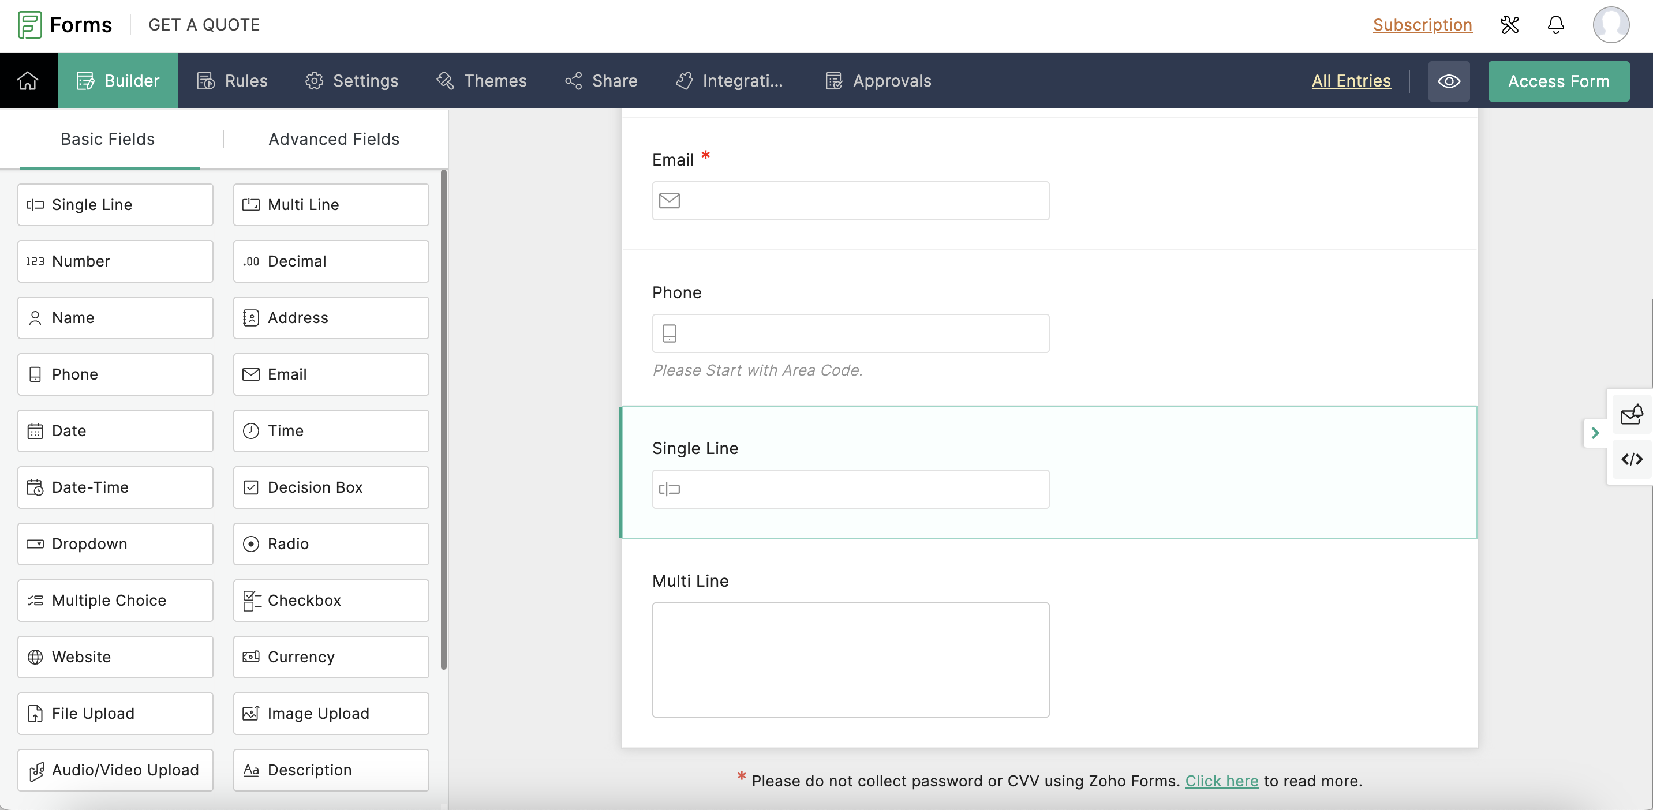1653x810 pixels.
Task: Add a Time field
Action: pos(331,431)
